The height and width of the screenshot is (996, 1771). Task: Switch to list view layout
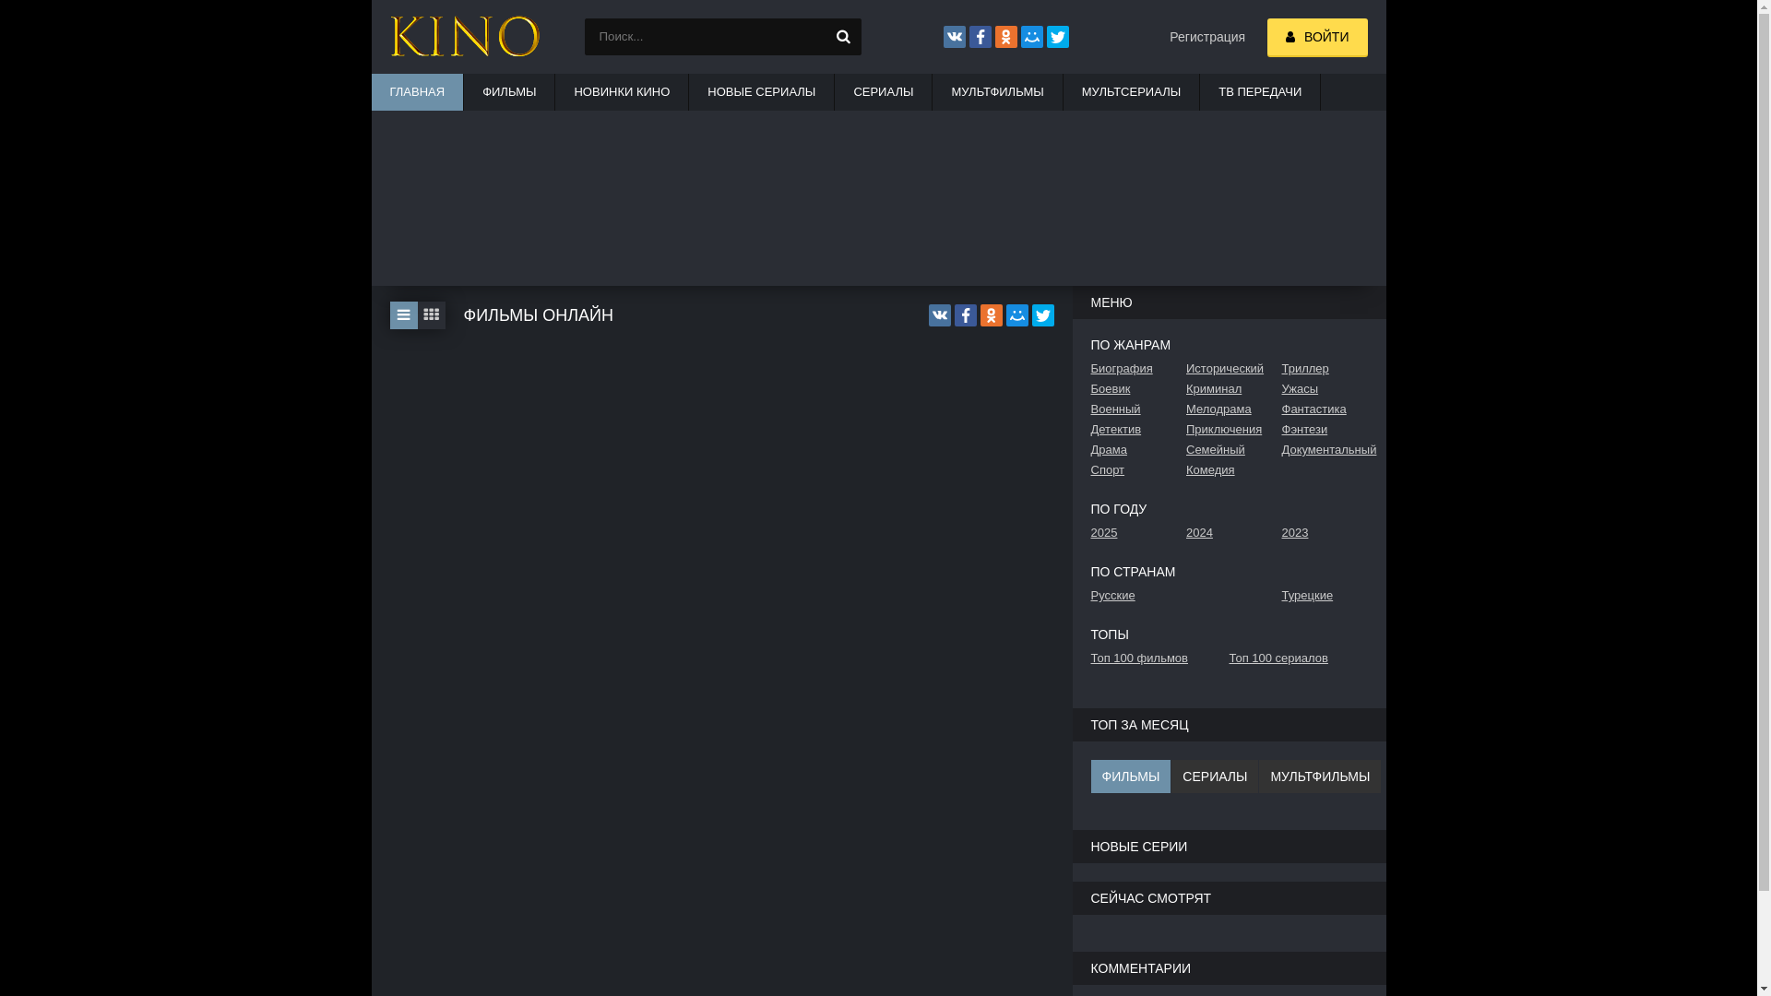[x=403, y=315]
